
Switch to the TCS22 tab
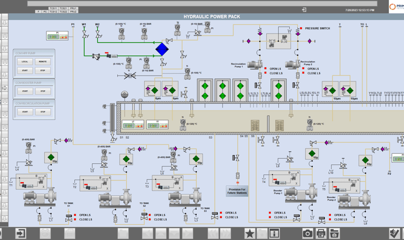pyautogui.click(x=63, y=12)
